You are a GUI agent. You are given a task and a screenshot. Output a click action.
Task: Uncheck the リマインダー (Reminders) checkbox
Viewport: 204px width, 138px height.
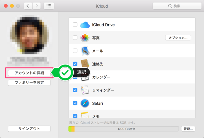75,90
